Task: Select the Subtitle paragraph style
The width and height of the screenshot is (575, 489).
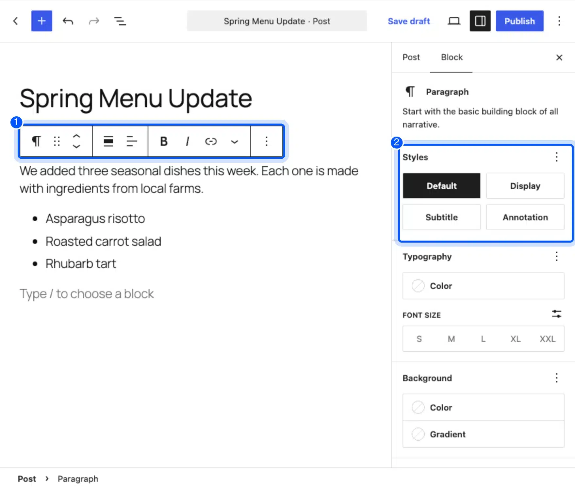Action: (441, 217)
